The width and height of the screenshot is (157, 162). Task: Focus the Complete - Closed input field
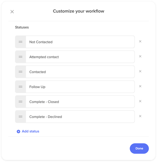click(x=80, y=102)
